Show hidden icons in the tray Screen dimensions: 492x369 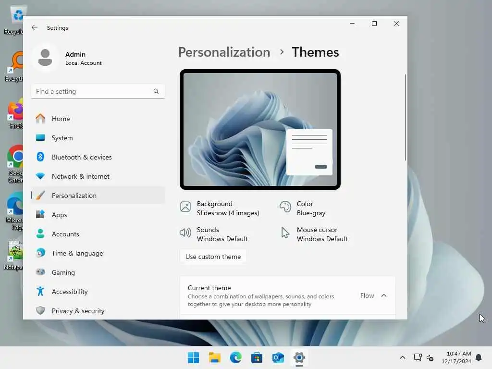[x=403, y=357]
